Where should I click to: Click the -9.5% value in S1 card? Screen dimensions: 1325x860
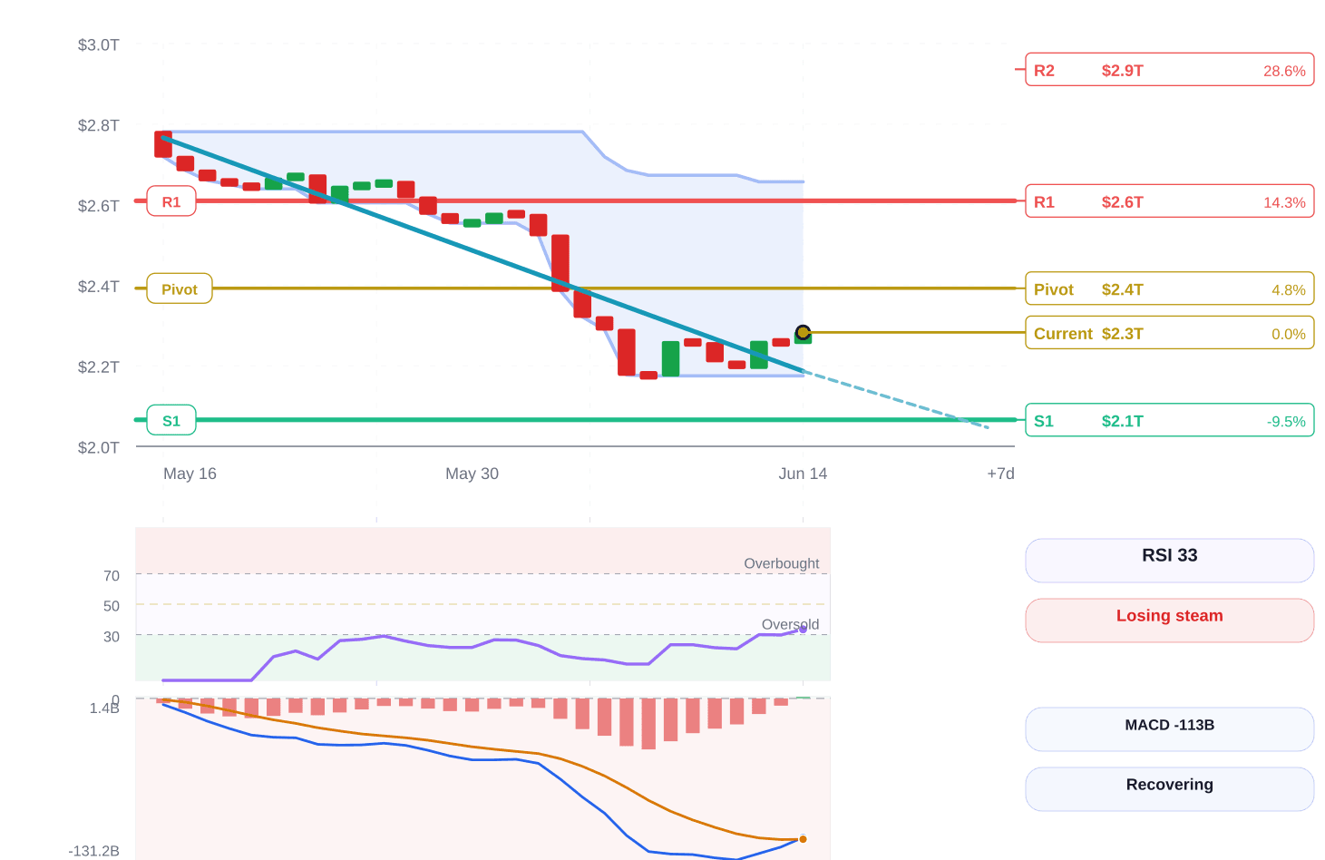point(1286,422)
